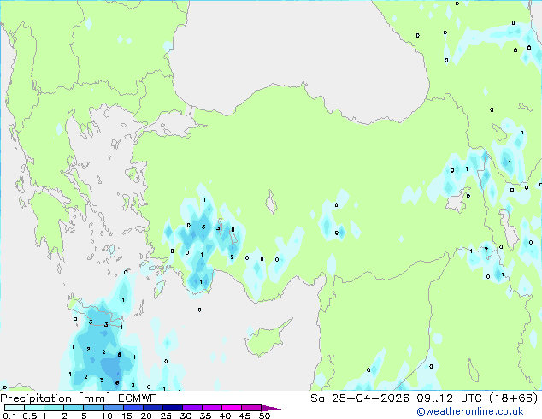
Task: Select the 0.5–1 mm light cyan swatch
Action: tap(34, 408)
